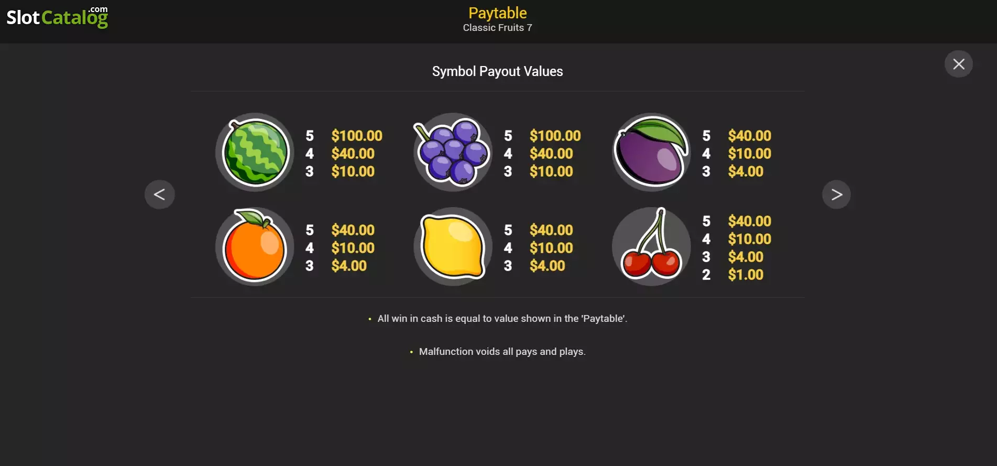Click the grapes $100.00 payout value
The image size is (997, 466).
coord(555,136)
